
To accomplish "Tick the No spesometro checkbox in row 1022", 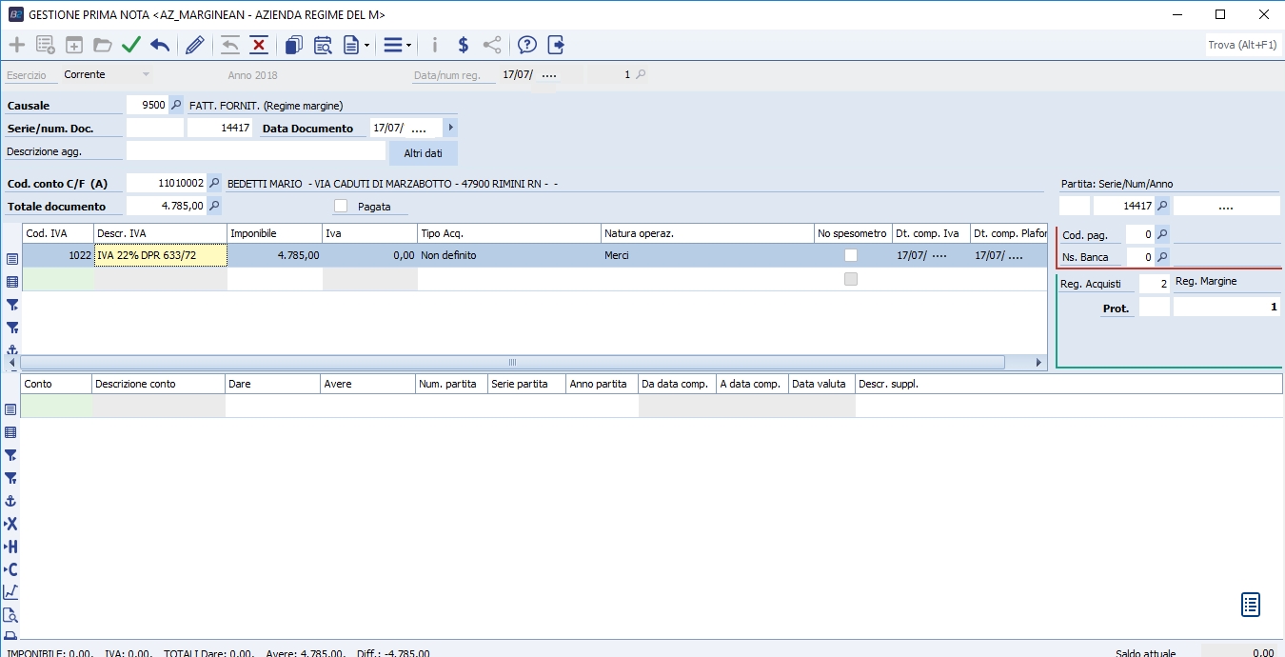I will (x=851, y=255).
